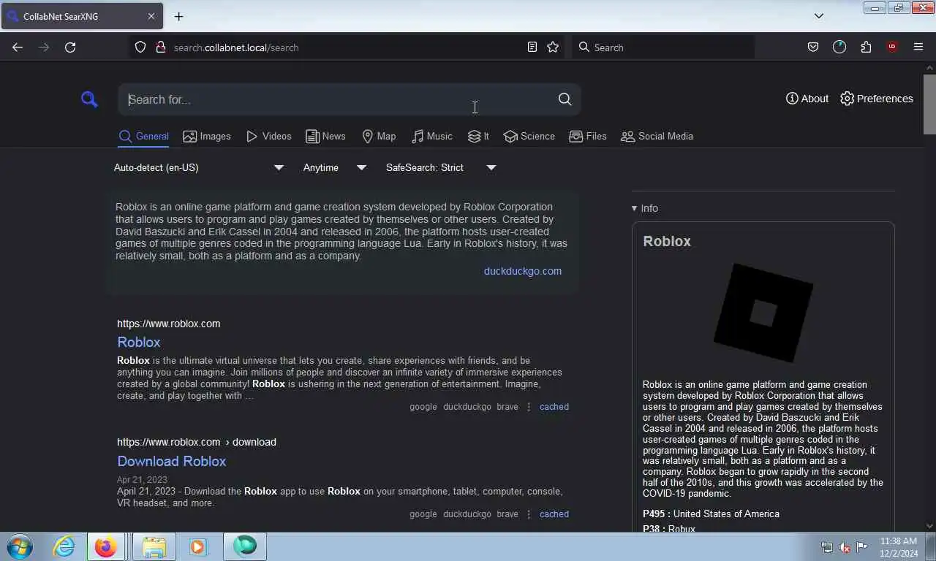
Task: Switch to the Files tab
Action: tap(588, 136)
